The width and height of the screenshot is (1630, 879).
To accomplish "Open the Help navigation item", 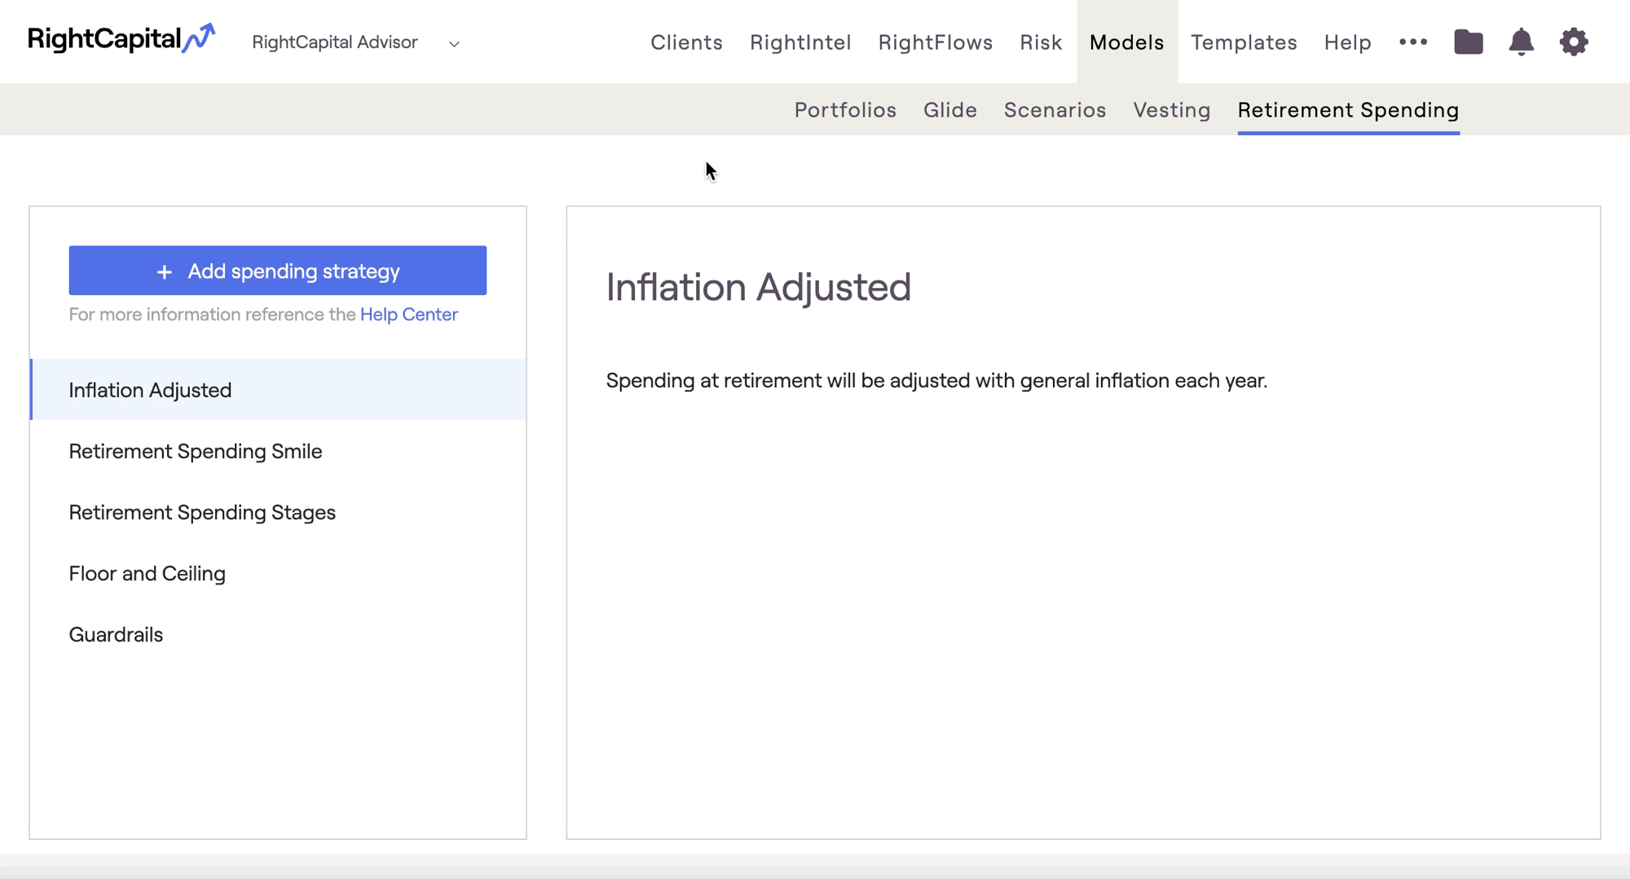I will [x=1347, y=42].
